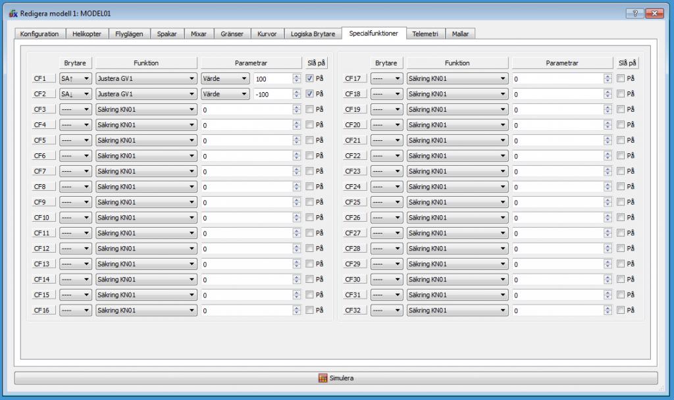Open the Kurvor tab
Viewport: 674px width, 400px height.
tap(267, 34)
